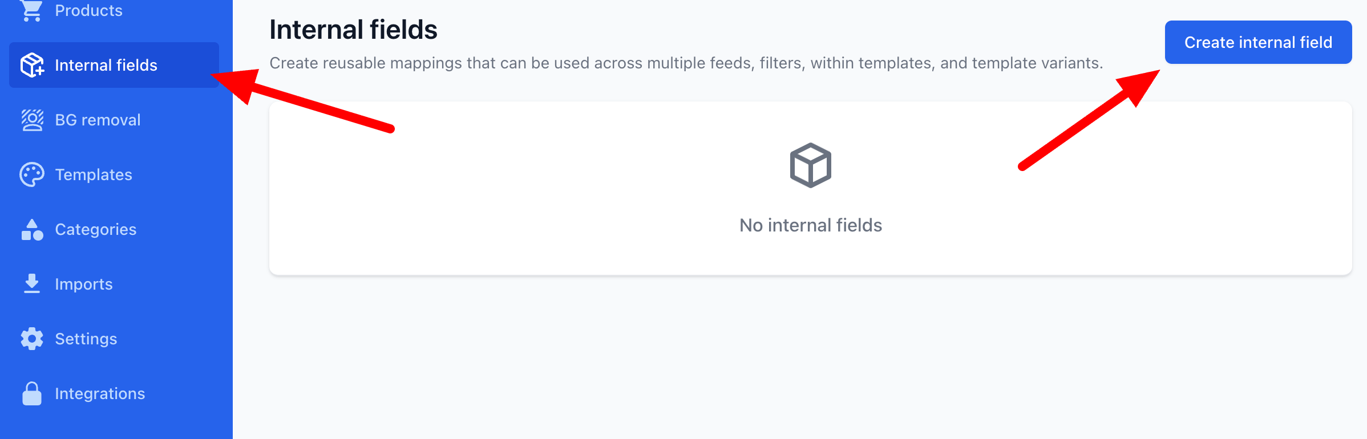Open the BG removal section

(x=98, y=119)
